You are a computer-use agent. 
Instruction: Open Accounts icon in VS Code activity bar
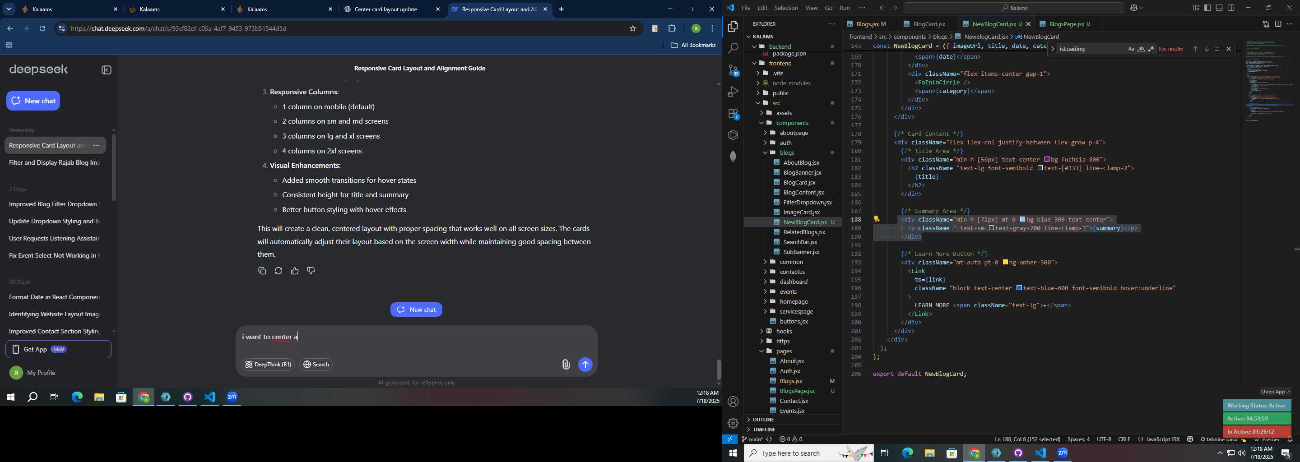click(x=733, y=402)
